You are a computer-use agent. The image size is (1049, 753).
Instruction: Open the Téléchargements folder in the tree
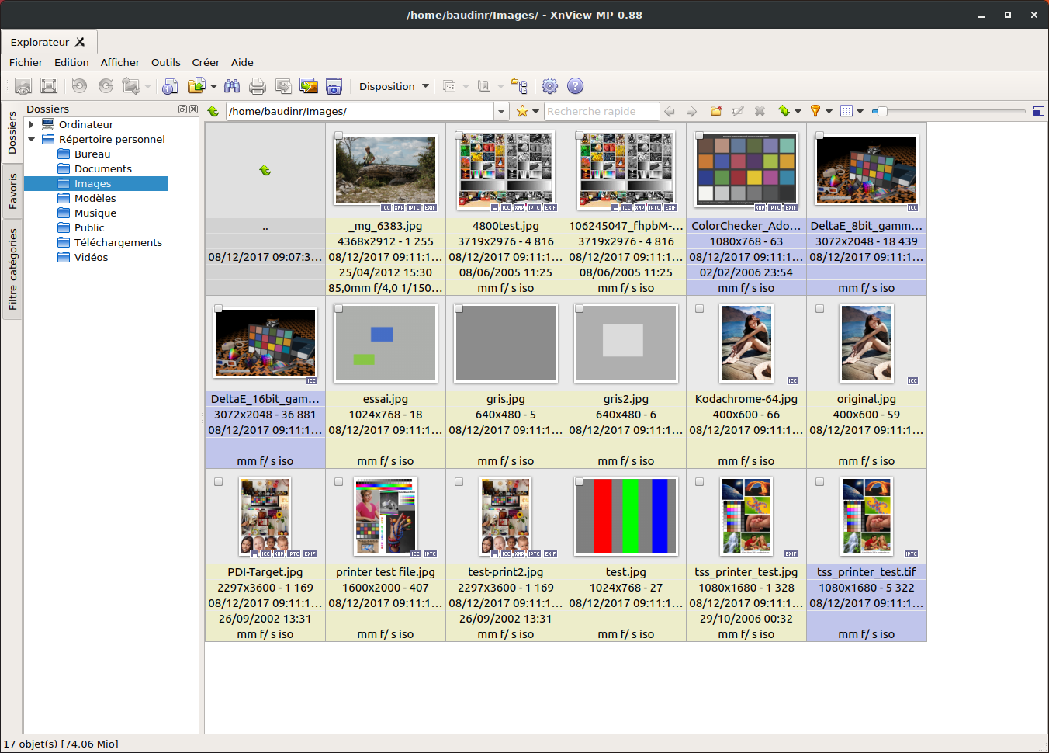click(118, 242)
